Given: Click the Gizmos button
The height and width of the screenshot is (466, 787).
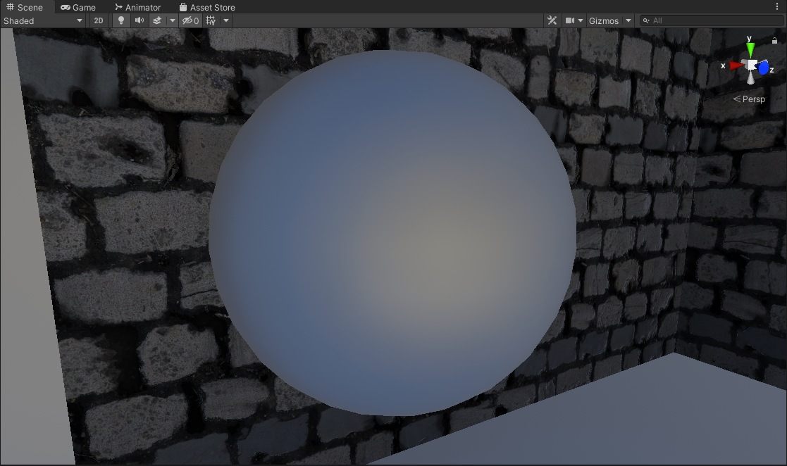Looking at the screenshot, I should [x=604, y=20].
